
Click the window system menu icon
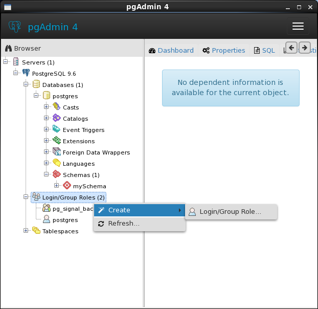8,7
